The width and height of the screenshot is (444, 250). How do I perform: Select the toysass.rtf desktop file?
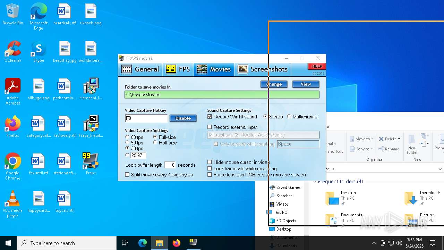pyautogui.click(x=65, y=202)
